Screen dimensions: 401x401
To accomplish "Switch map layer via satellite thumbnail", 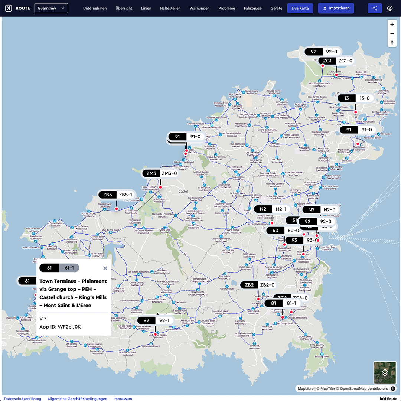I will pos(385,372).
